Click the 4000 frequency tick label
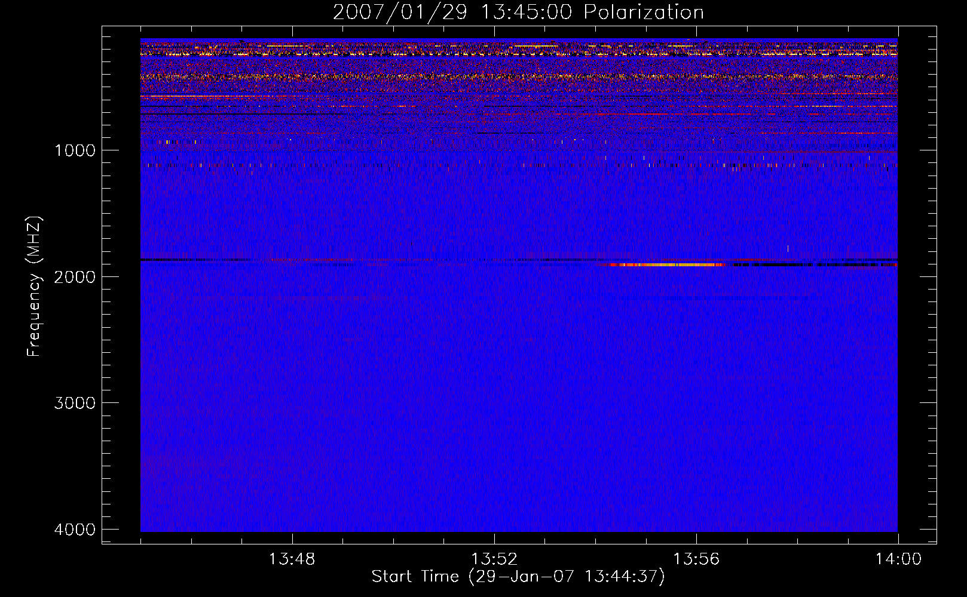The width and height of the screenshot is (967, 597). (75, 530)
